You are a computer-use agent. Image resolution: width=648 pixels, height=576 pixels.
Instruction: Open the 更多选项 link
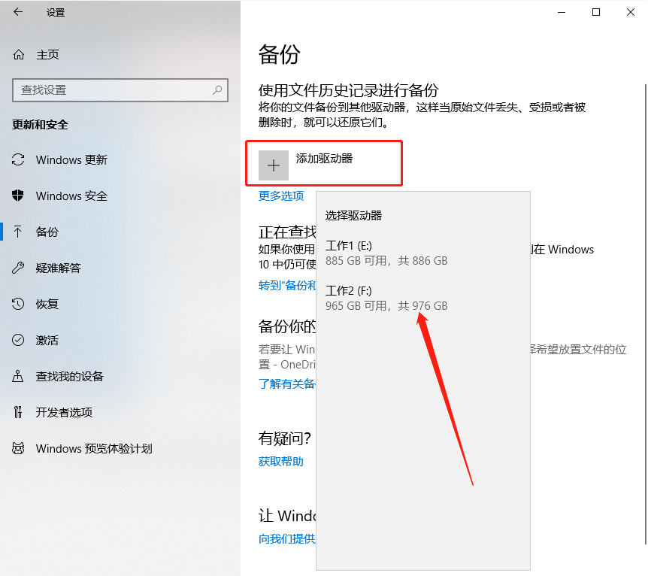280,196
